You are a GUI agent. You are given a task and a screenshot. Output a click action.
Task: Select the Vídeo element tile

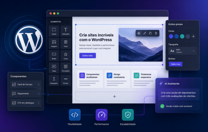point(54,68)
